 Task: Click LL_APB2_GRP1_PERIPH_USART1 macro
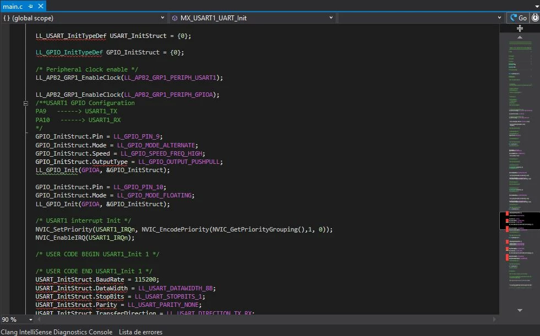[x=170, y=78]
